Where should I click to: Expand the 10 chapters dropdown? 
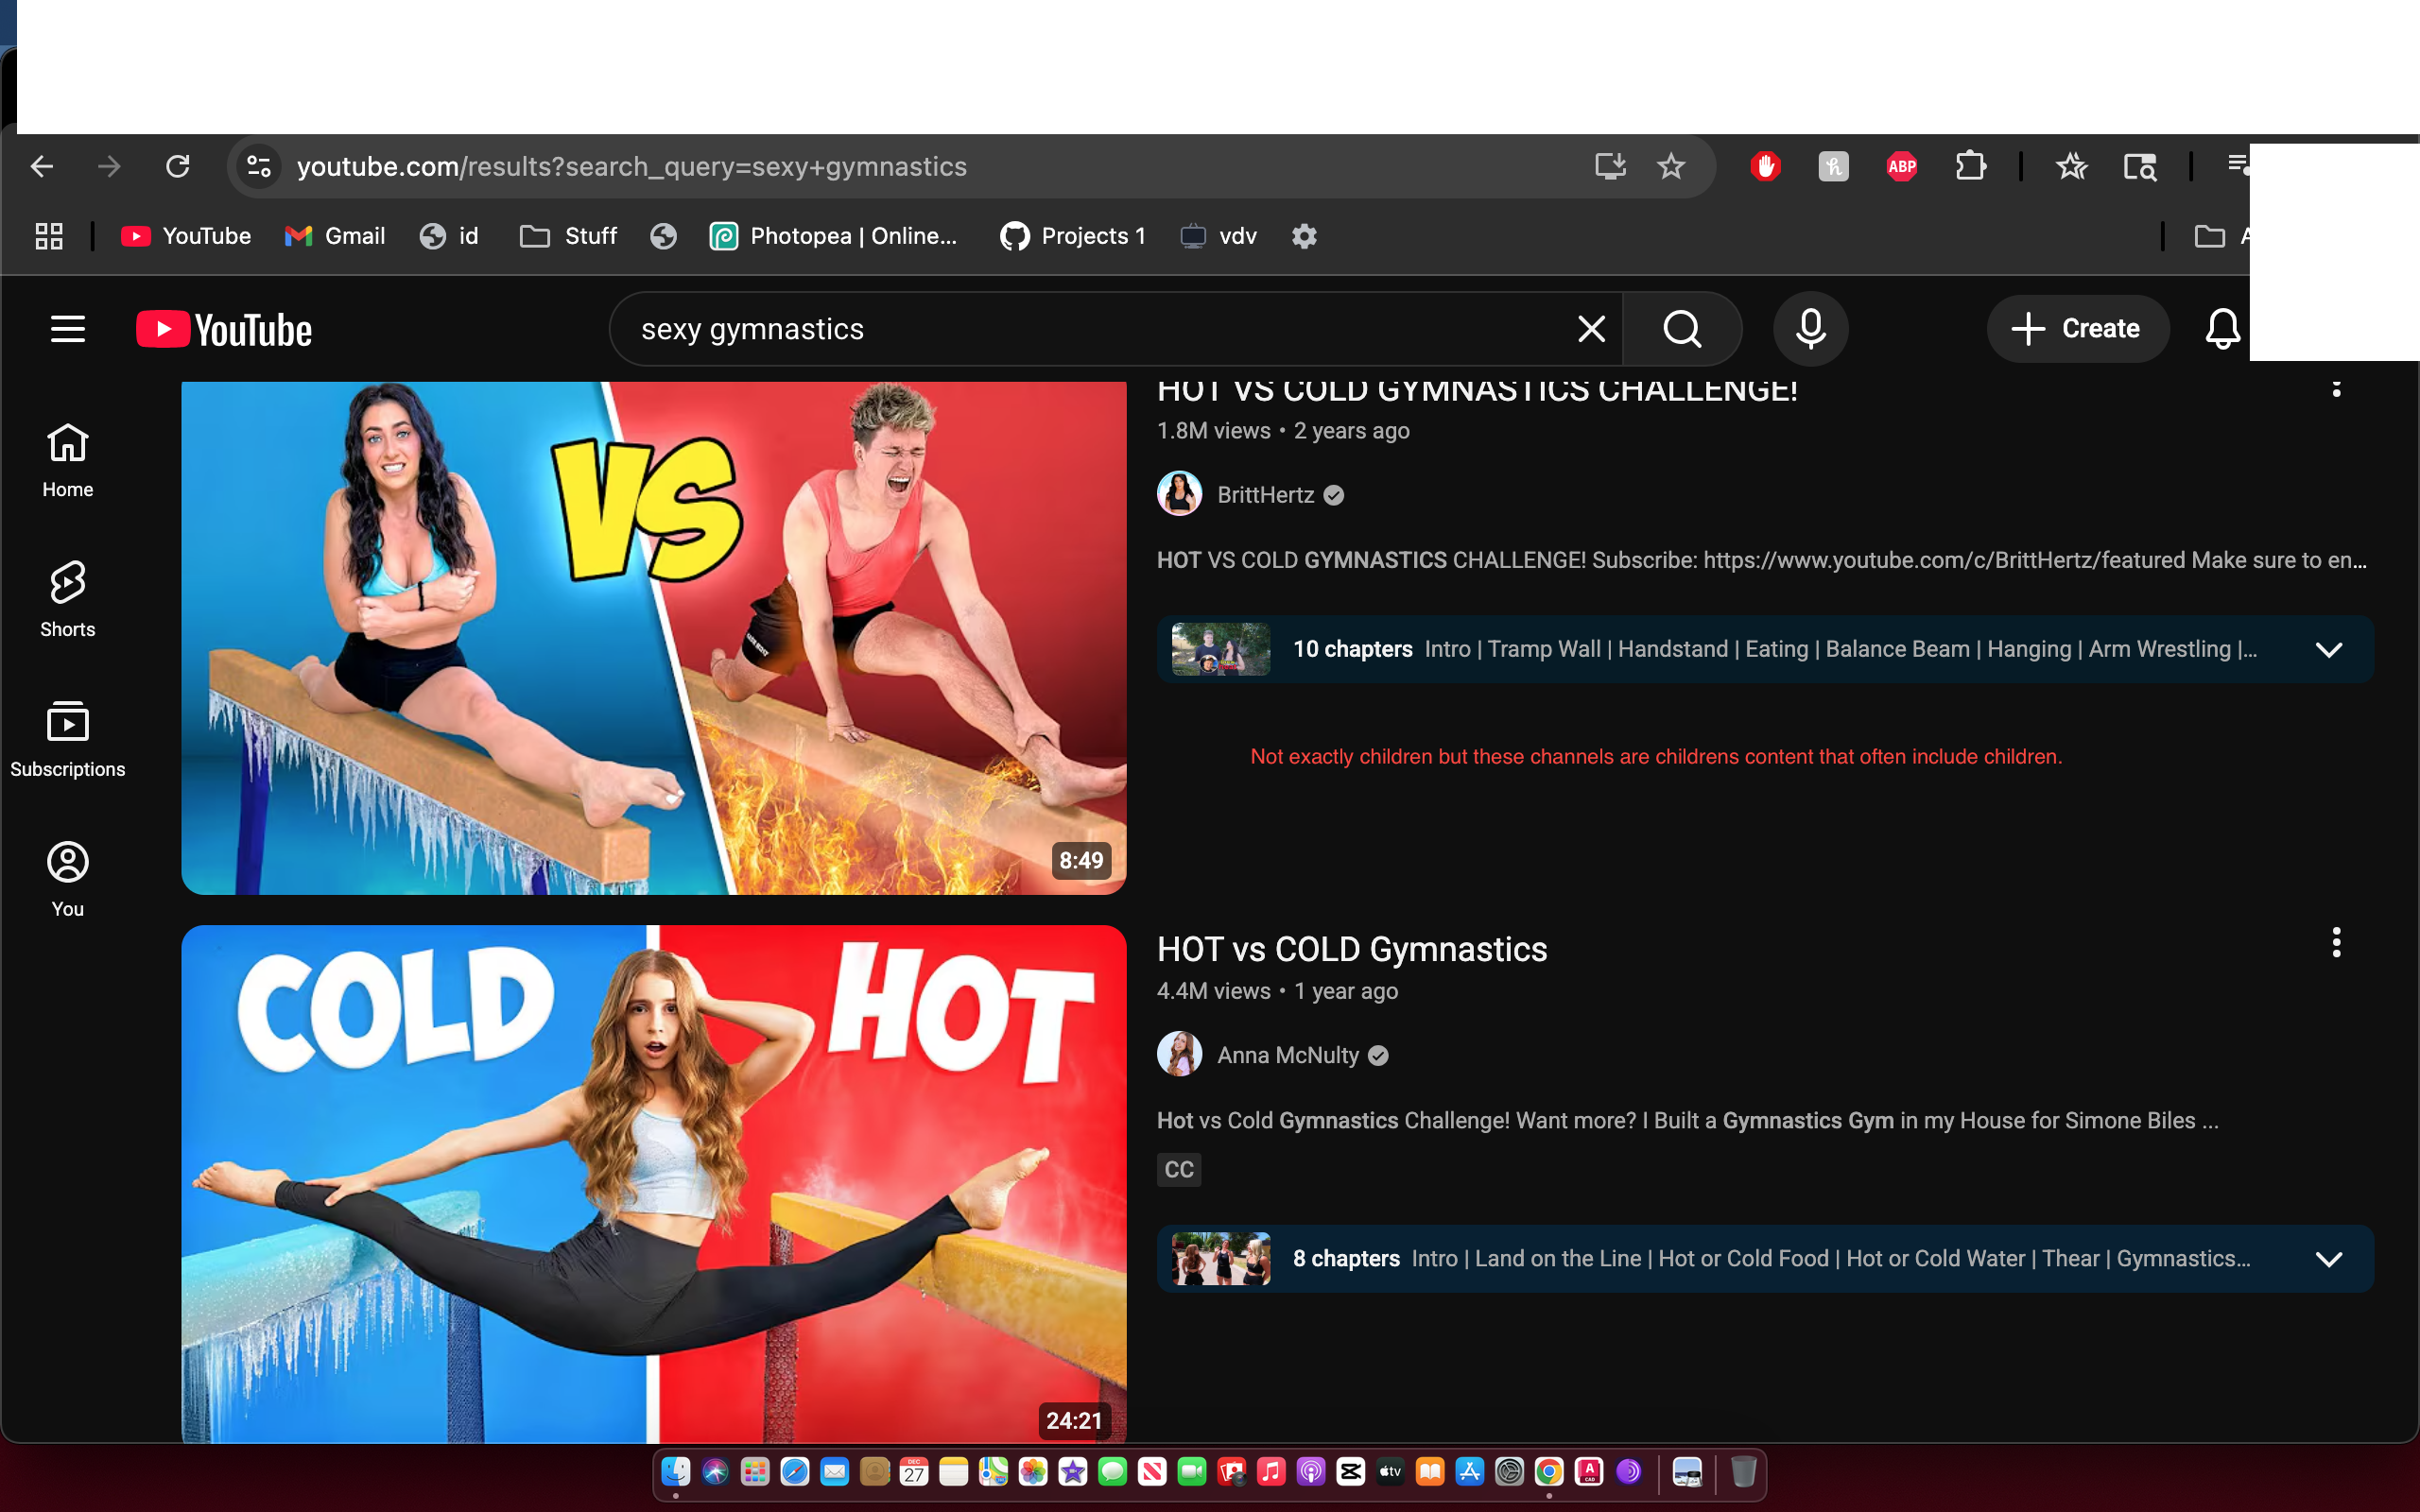click(x=2329, y=650)
